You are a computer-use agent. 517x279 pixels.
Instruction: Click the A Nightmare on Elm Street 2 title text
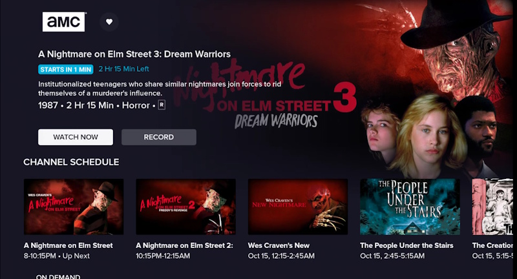pyautogui.click(x=184, y=245)
